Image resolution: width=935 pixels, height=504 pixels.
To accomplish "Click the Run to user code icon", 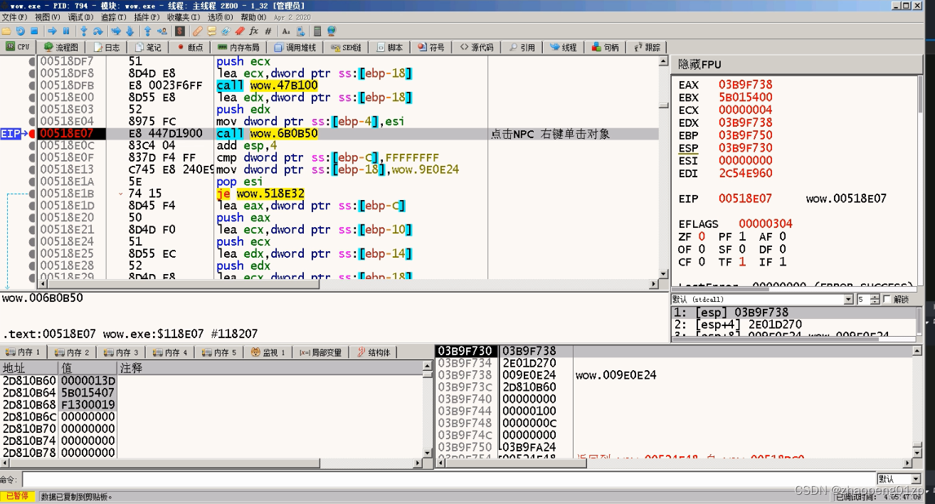I will (x=162, y=31).
